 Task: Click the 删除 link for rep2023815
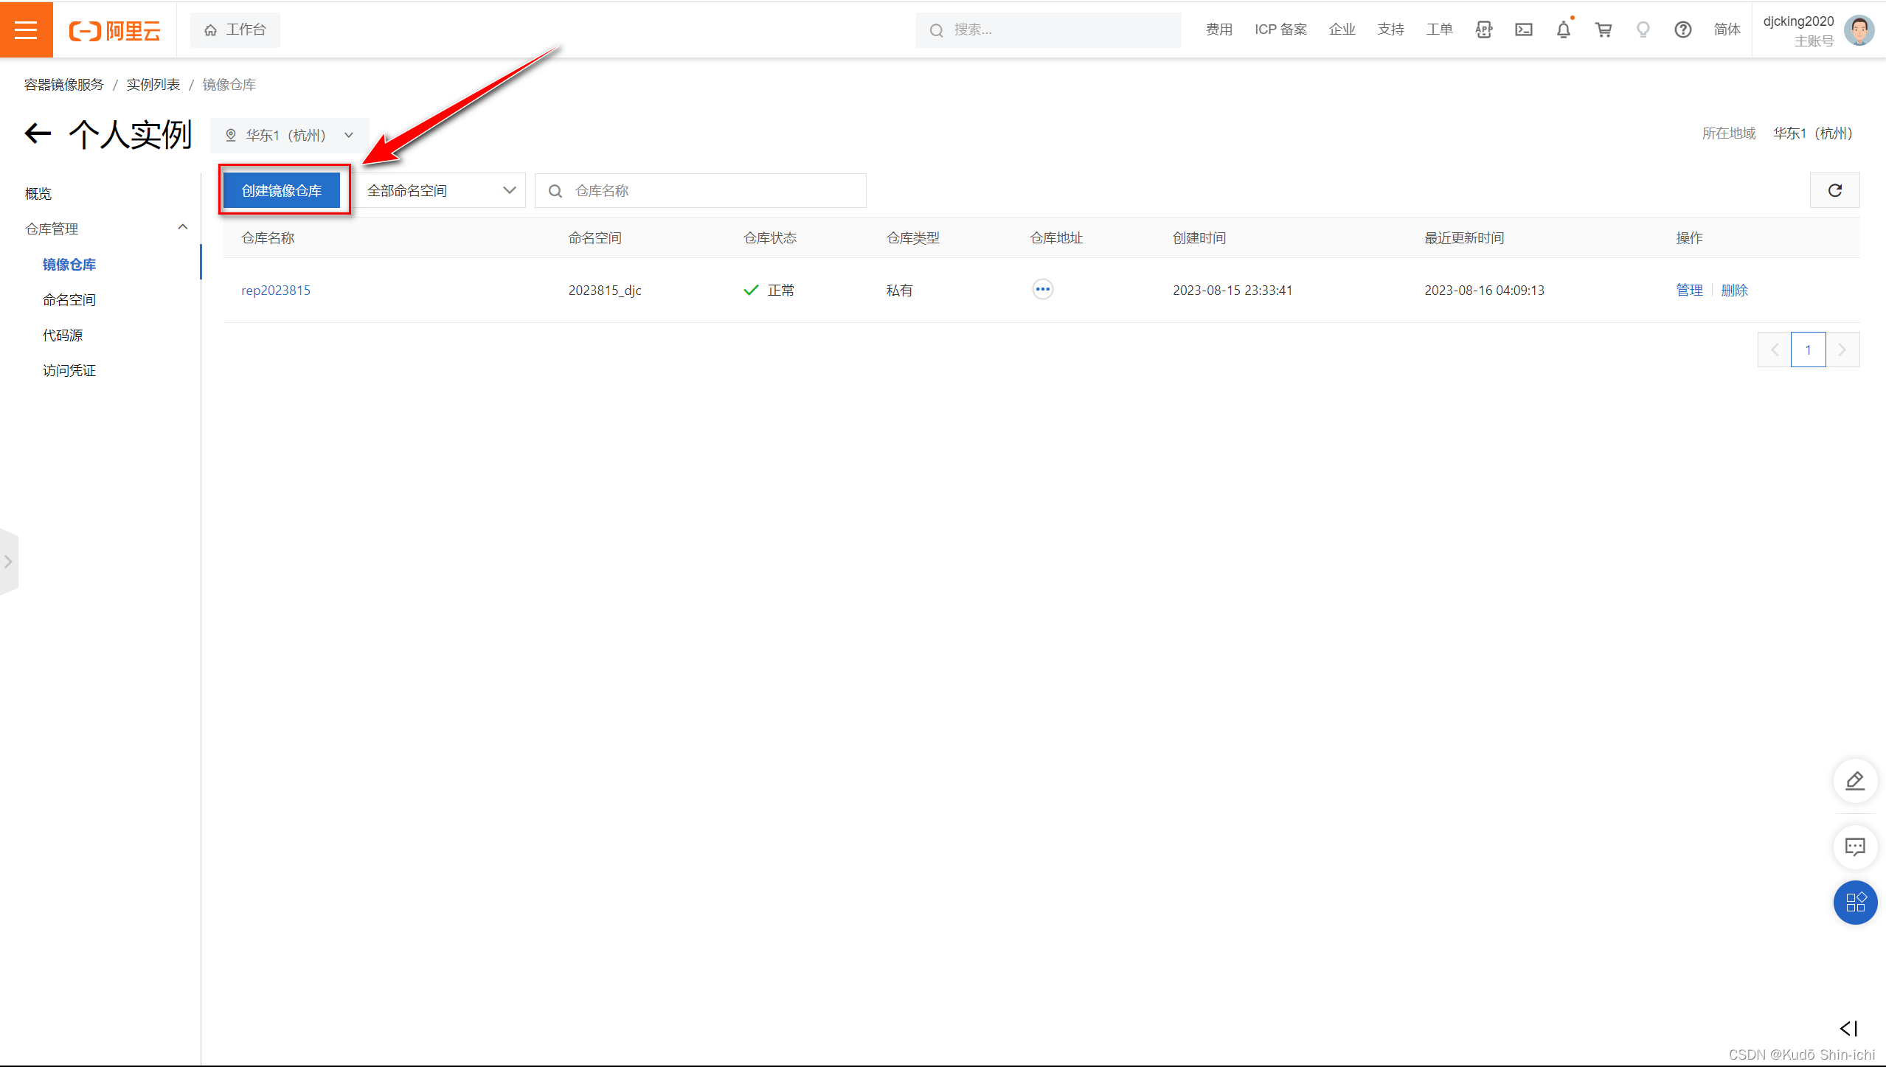pos(1734,291)
